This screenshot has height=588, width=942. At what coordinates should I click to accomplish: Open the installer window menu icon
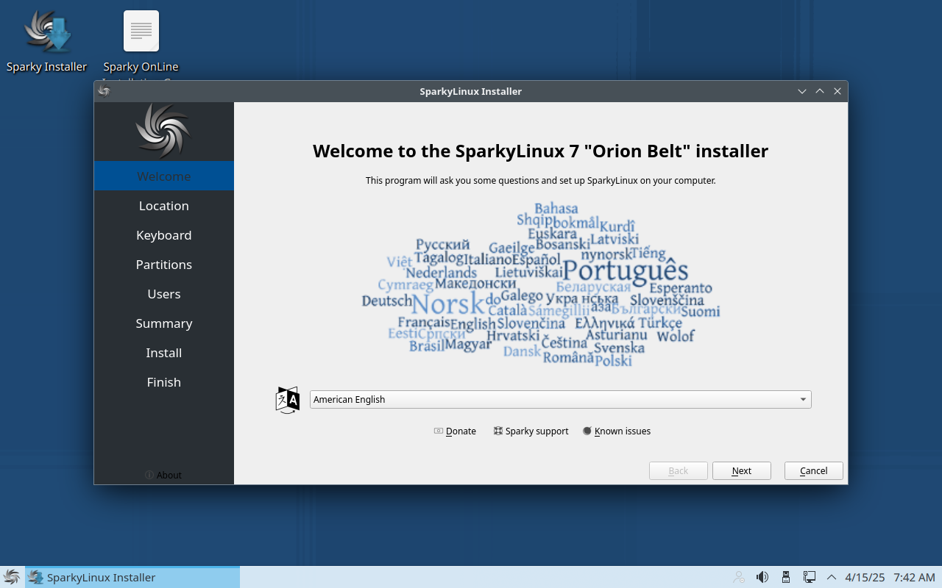104,91
